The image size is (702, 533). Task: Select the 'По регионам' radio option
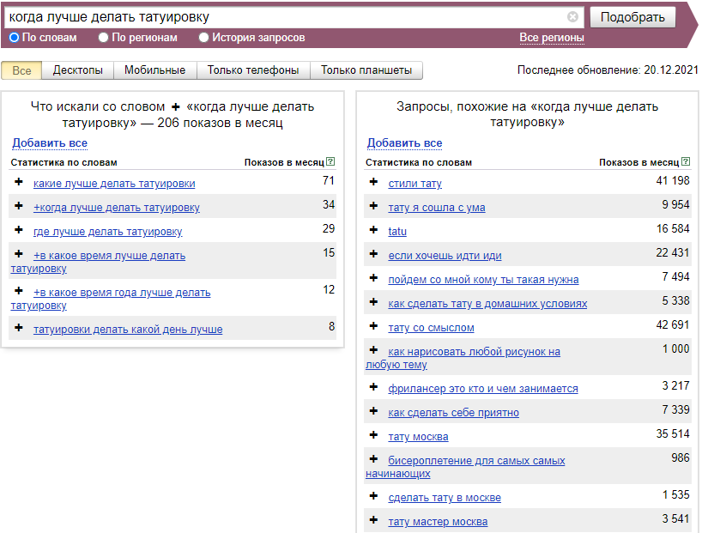(104, 38)
